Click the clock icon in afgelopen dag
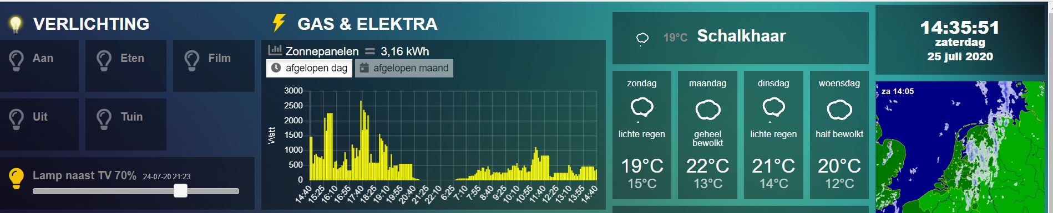The height and width of the screenshot is (213, 1053). (x=276, y=68)
